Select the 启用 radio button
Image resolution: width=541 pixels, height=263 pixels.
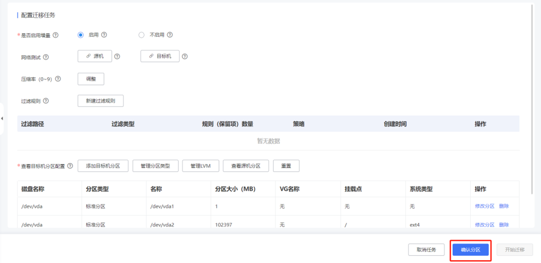pyautogui.click(x=81, y=35)
